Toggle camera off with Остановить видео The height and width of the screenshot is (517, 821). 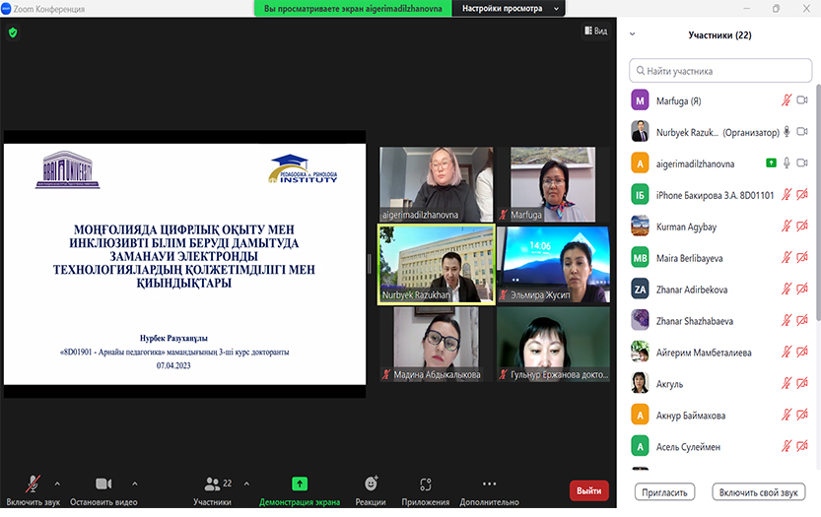(103, 485)
